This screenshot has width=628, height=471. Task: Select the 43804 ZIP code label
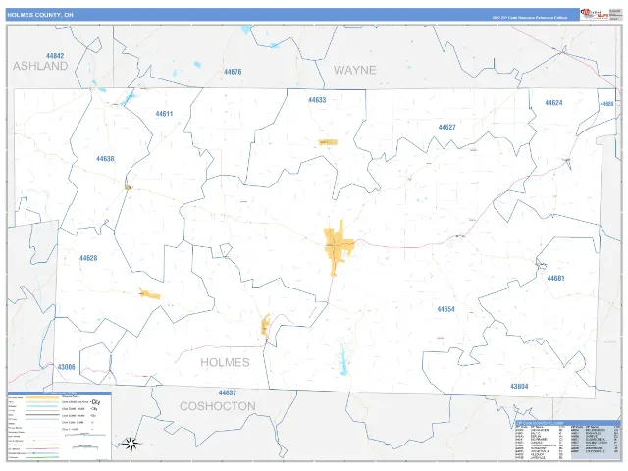click(519, 387)
